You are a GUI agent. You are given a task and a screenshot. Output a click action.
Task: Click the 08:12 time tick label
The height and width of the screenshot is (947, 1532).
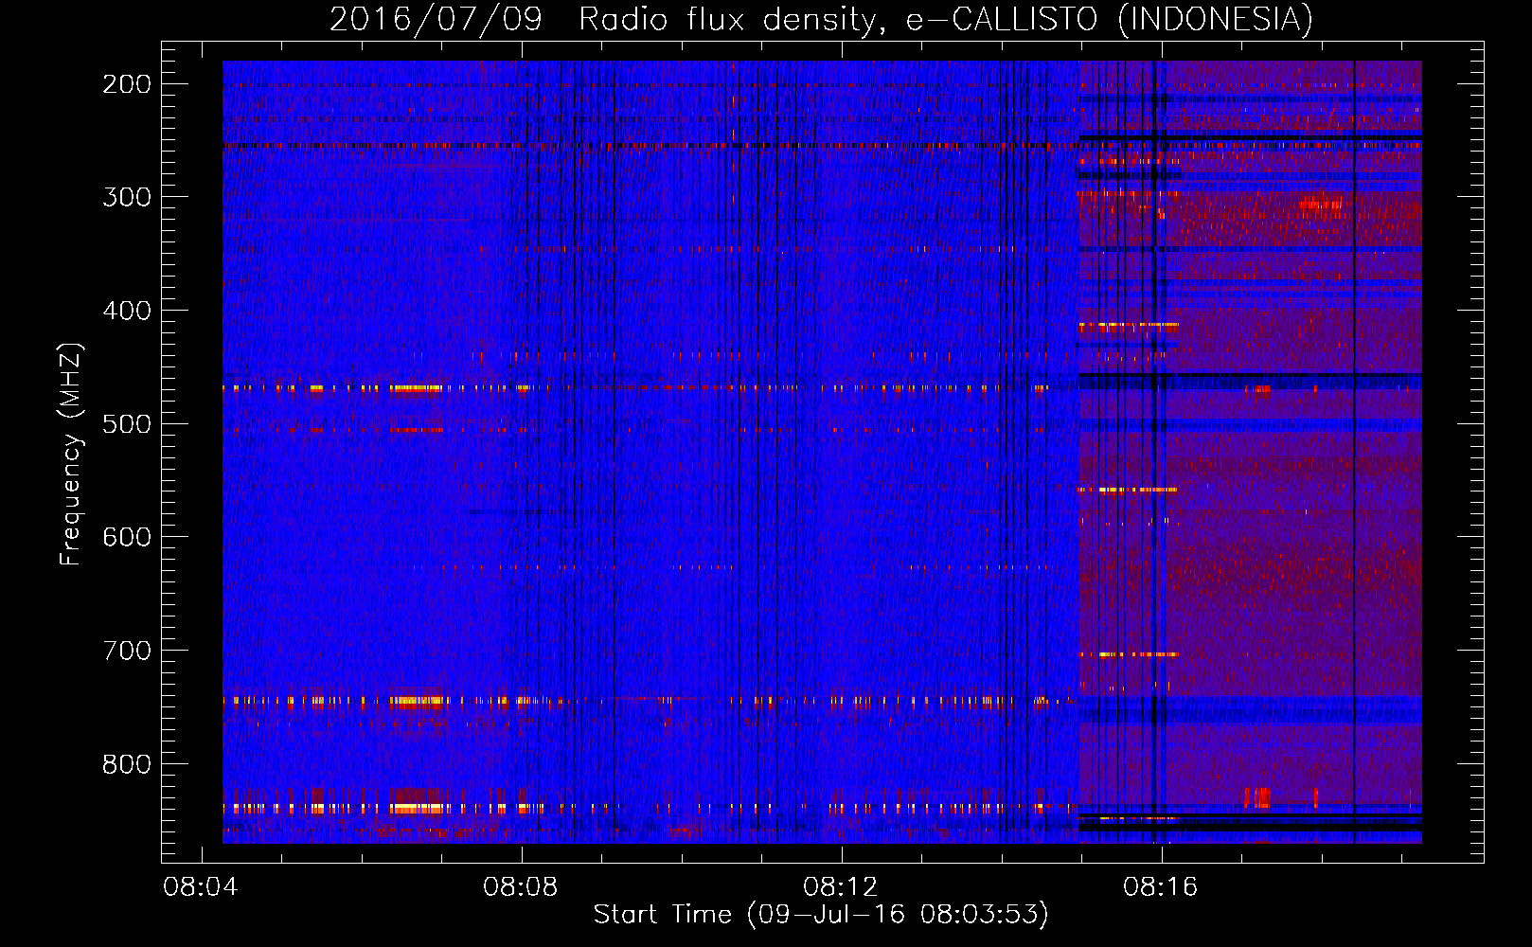(841, 886)
